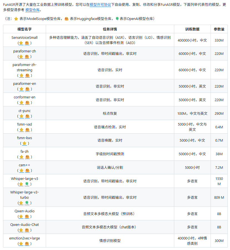Open OpenAI icon link for Whisper-large-v3-turbo

click(27, 203)
